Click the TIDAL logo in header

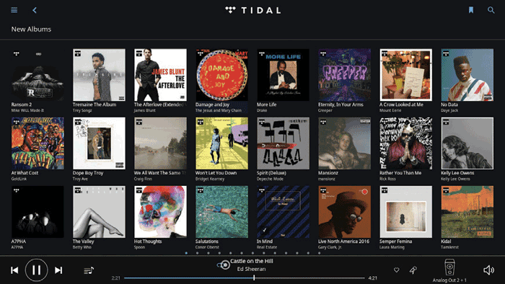[252, 10]
